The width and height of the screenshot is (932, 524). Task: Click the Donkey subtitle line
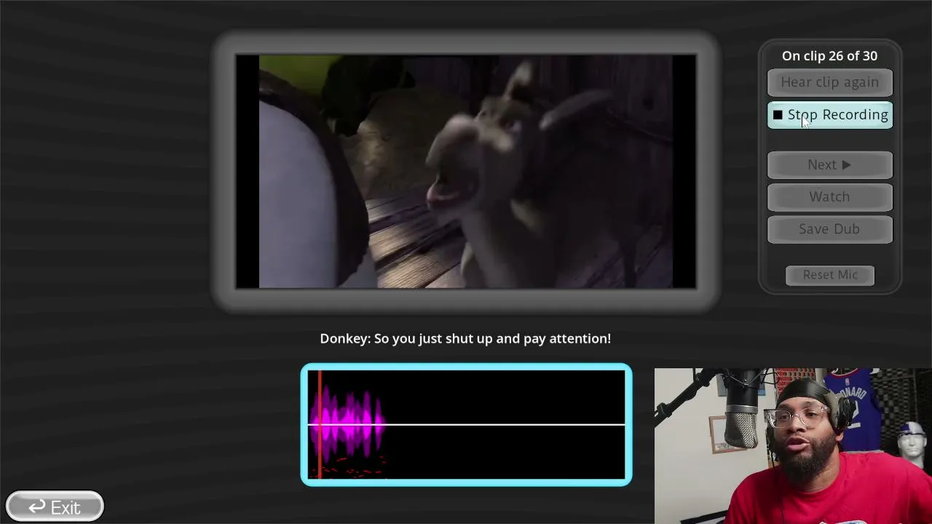click(465, 338)
